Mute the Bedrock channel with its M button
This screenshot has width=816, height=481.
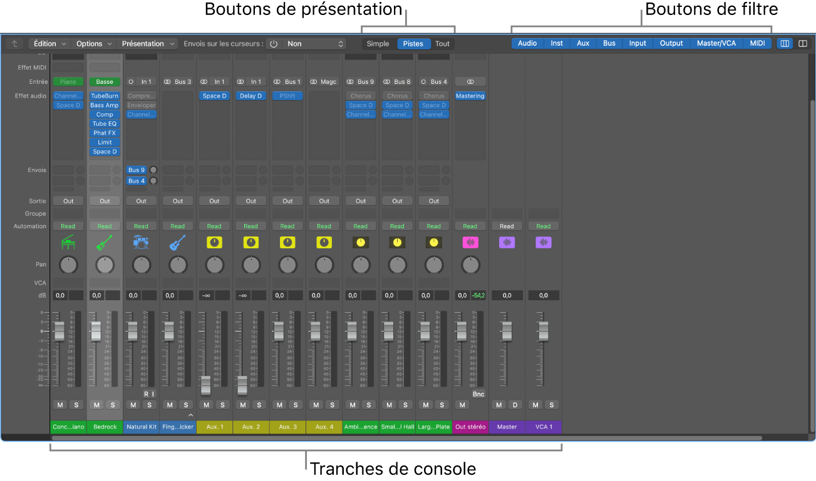(96, 405)
